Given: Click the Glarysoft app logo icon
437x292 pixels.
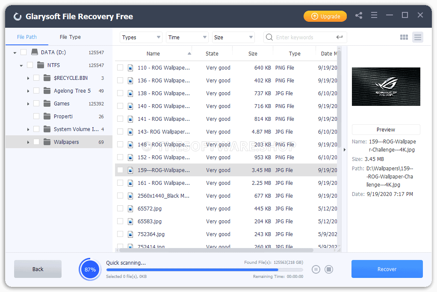Looking at the screenshot, I should pyautogui.click(x=18, y=16).
